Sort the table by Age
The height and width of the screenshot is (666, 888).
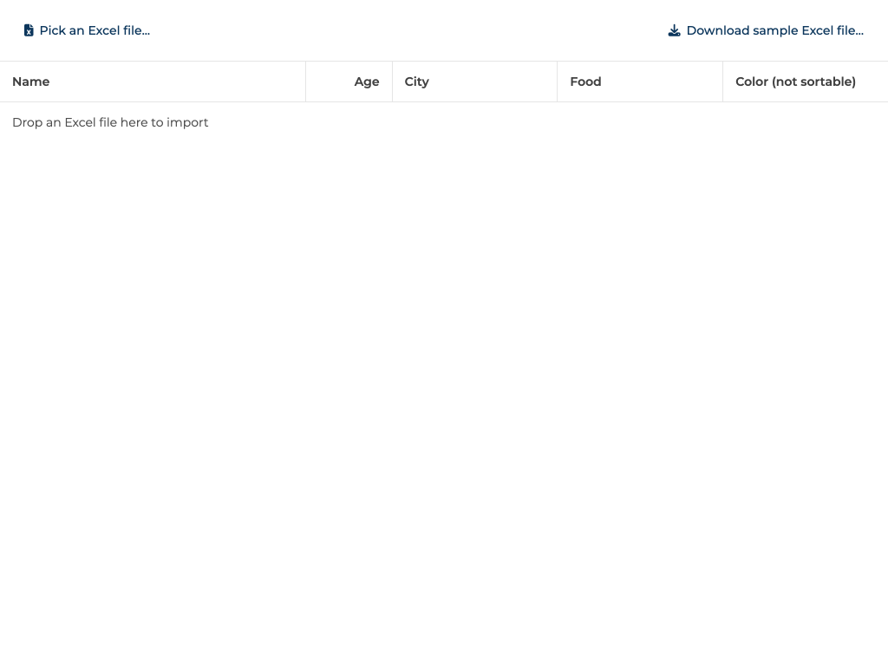click(x=366, y=82)
